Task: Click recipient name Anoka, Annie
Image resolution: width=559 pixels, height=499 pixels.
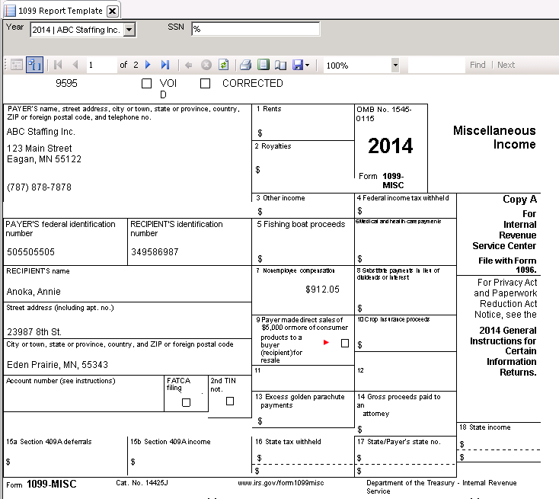Action: click(x=34, y=292)
